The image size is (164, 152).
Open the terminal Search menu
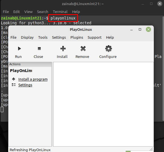[x=43, y=12]
